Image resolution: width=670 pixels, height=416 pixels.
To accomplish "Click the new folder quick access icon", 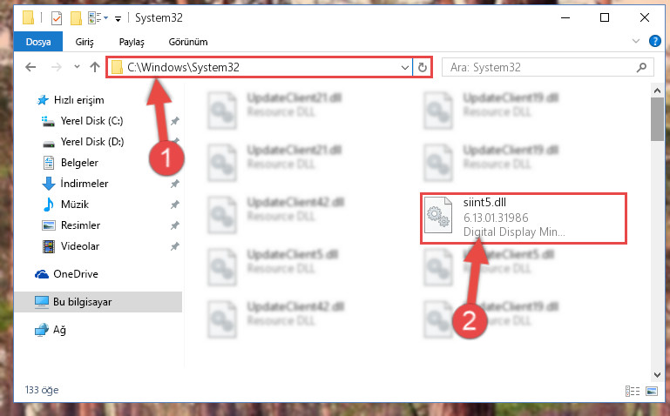I will click(x=76, y=18).
